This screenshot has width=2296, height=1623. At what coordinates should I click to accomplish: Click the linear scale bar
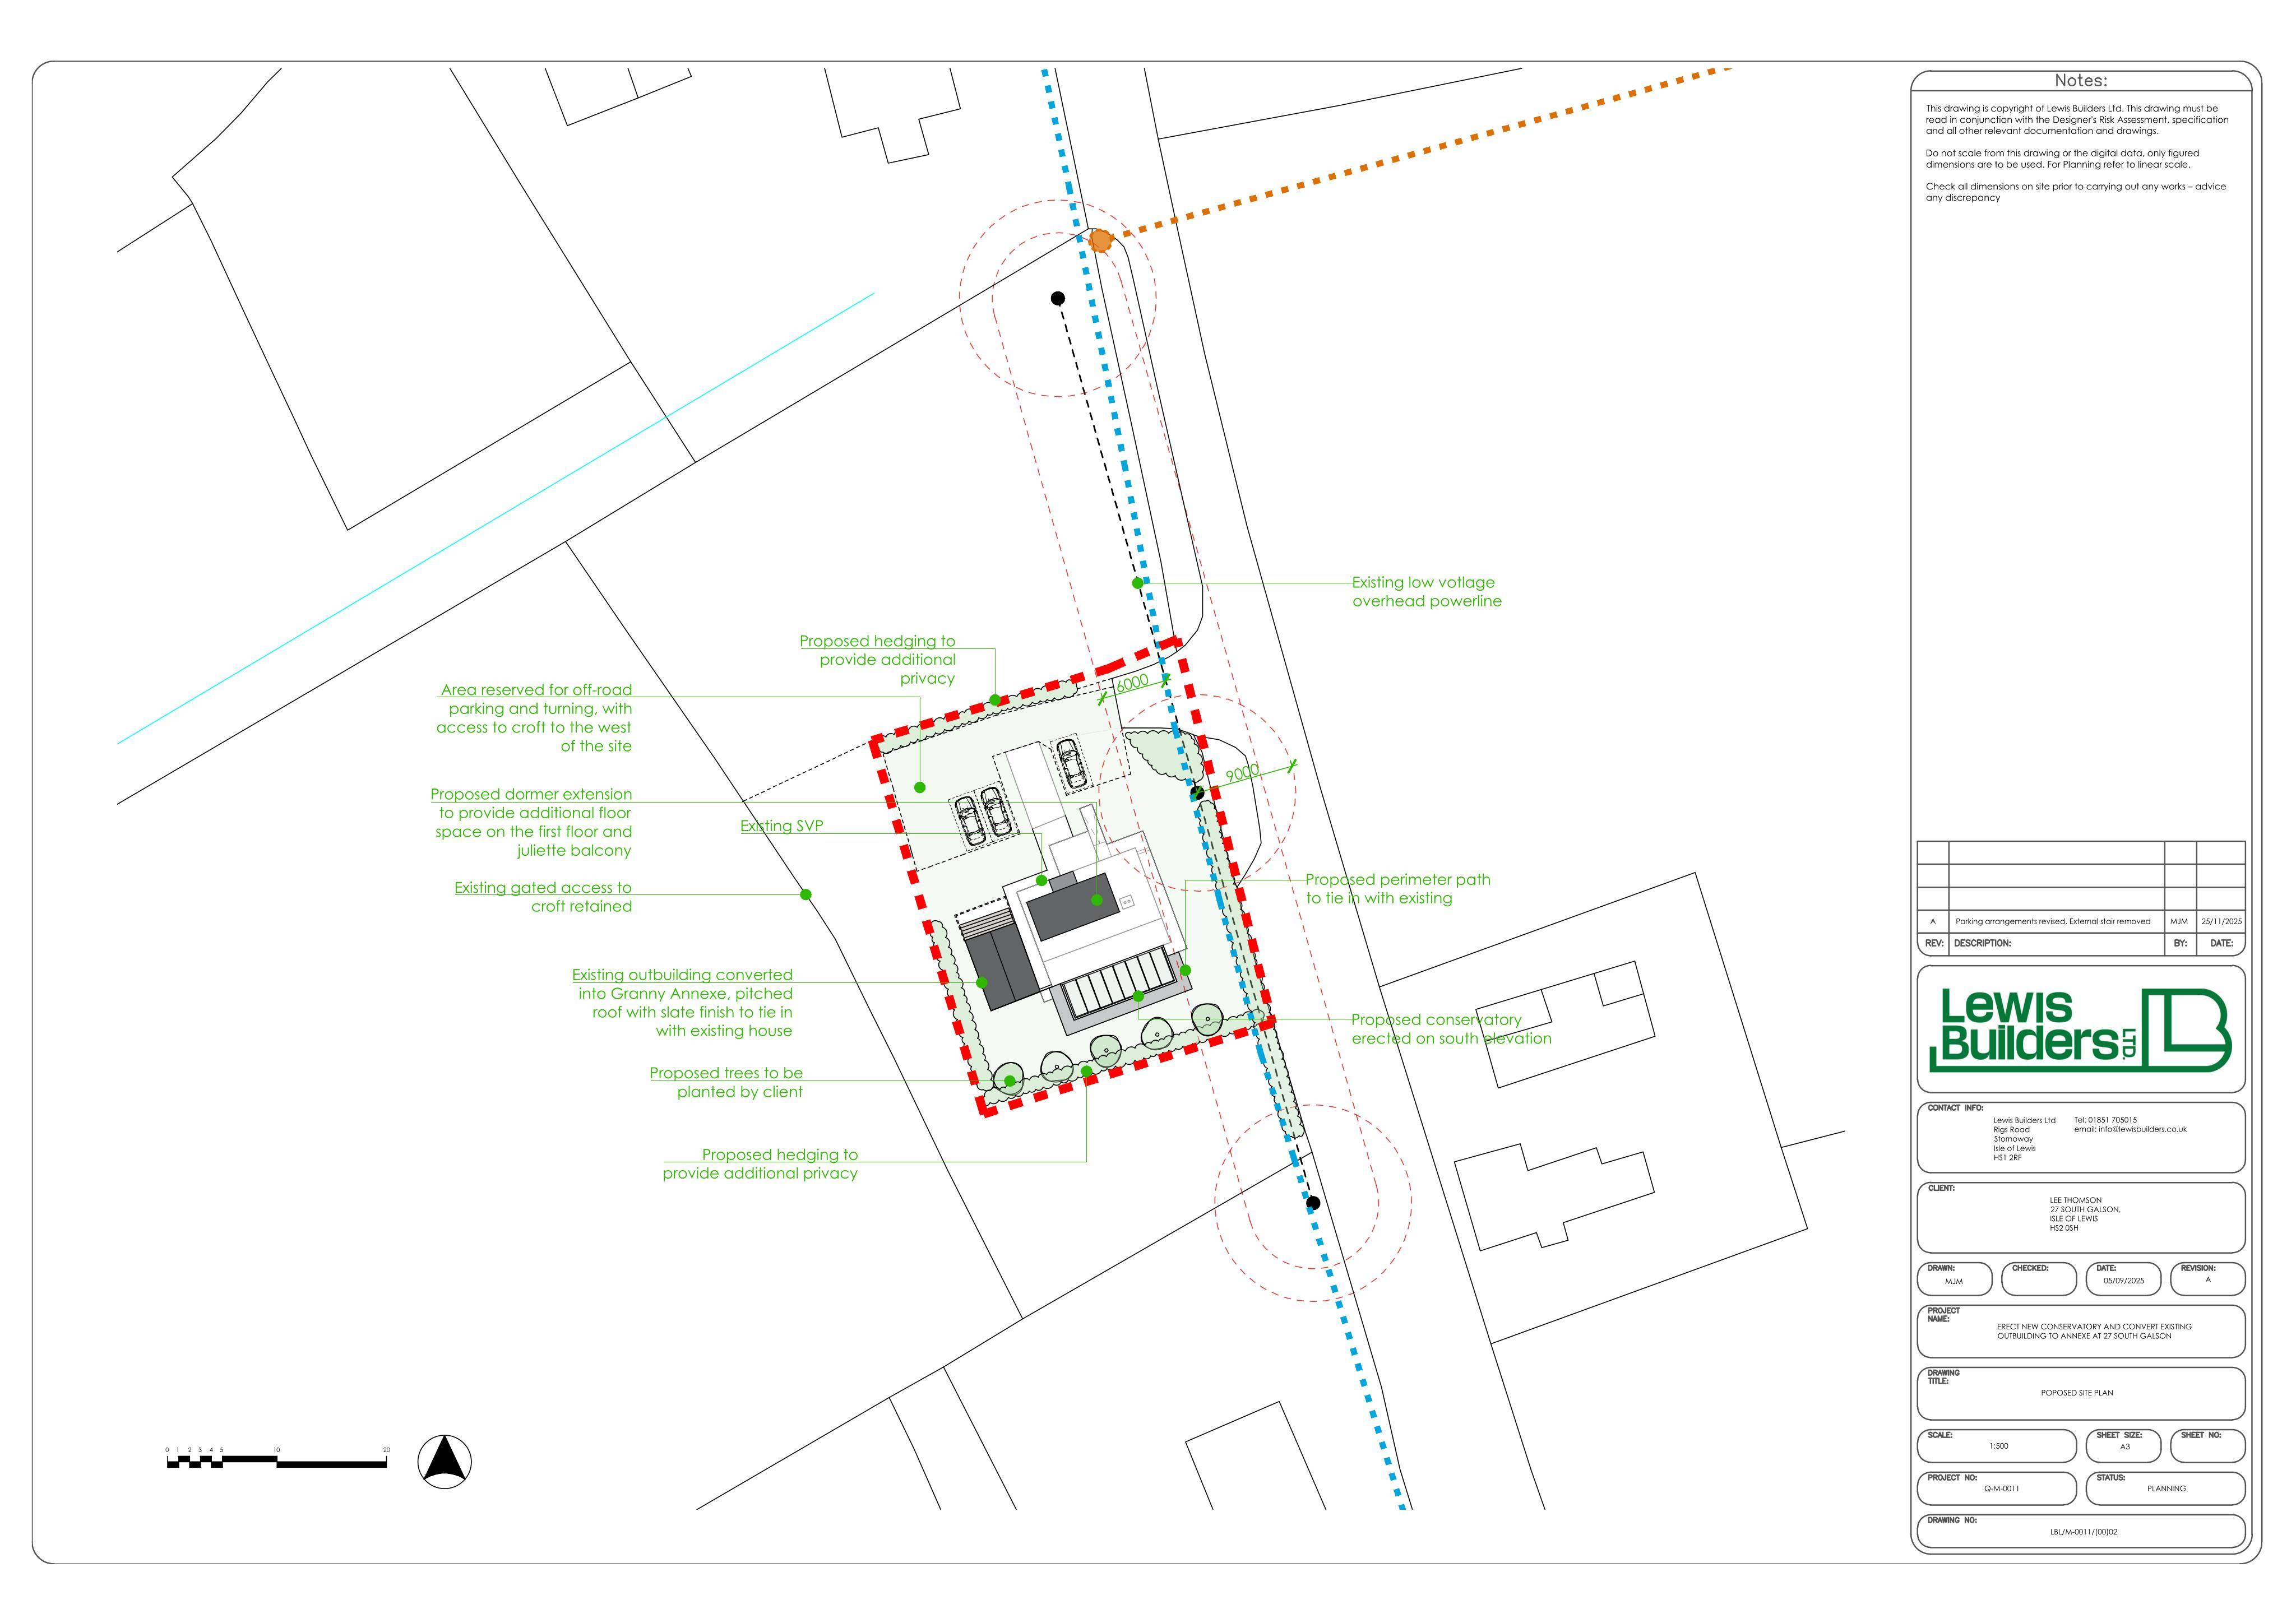[277, 1459]
